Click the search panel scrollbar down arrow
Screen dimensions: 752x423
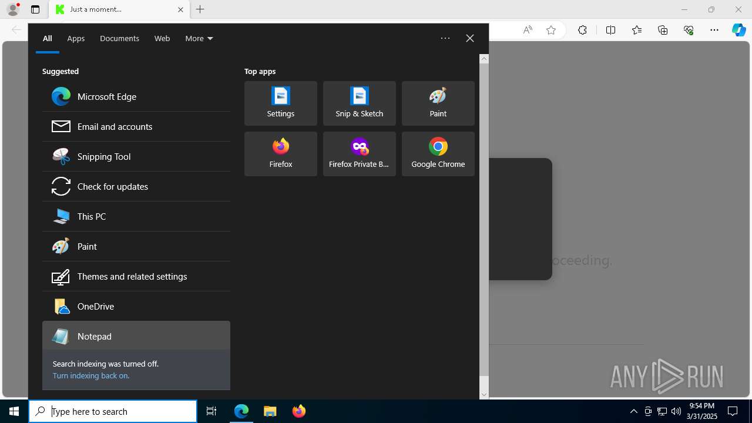484,395
